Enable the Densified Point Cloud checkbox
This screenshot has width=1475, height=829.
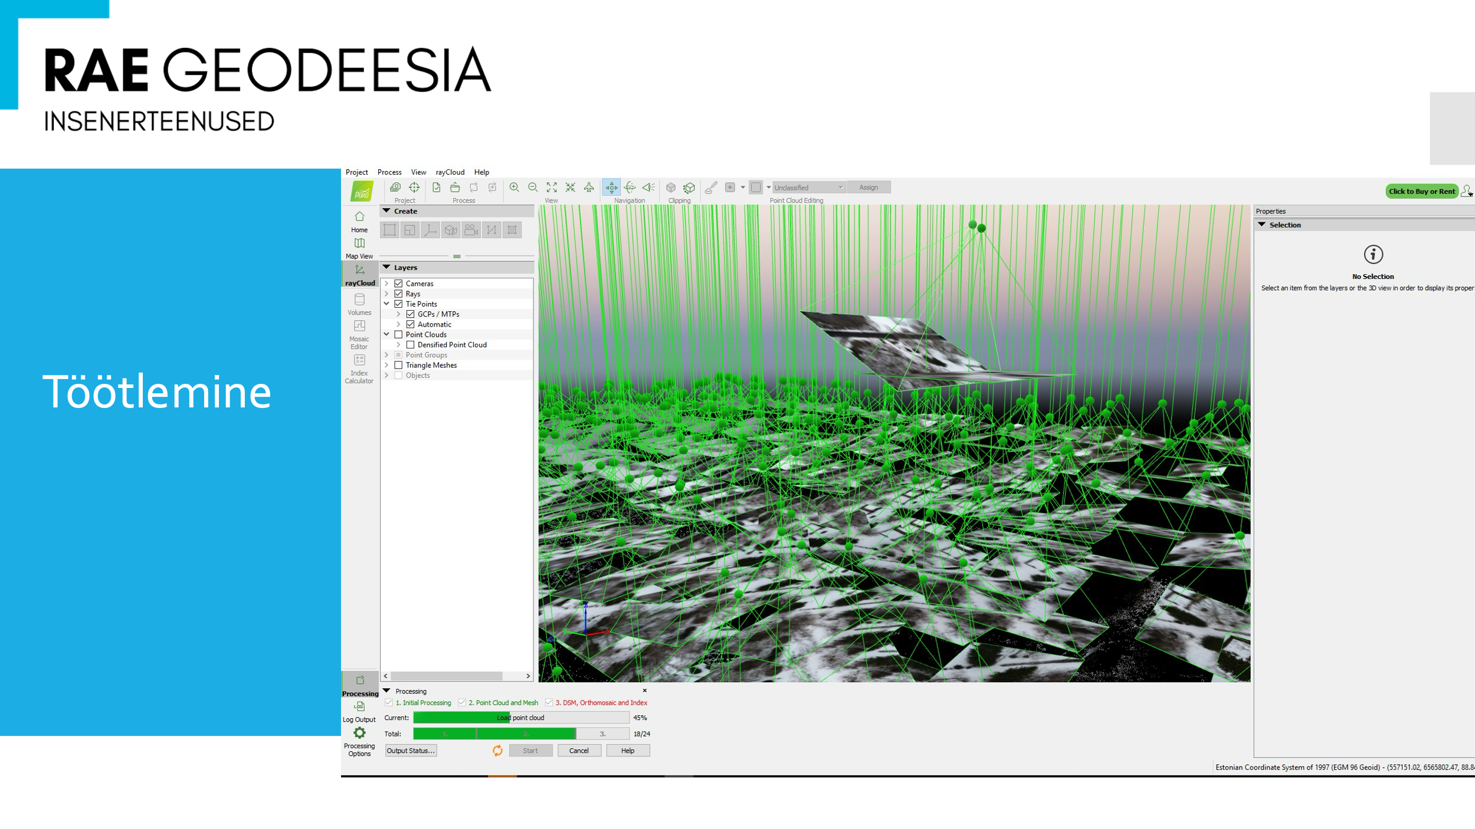pyautogui.click(x=411, y=345)
